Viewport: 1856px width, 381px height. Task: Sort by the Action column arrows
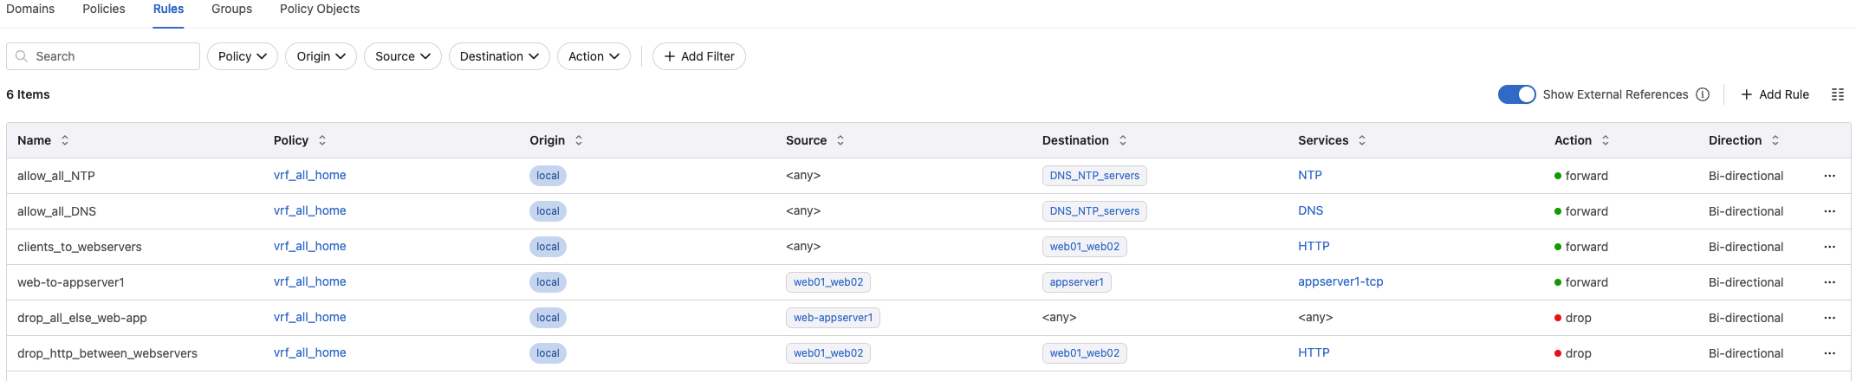pyautogui.click(x=1606, y=140)
